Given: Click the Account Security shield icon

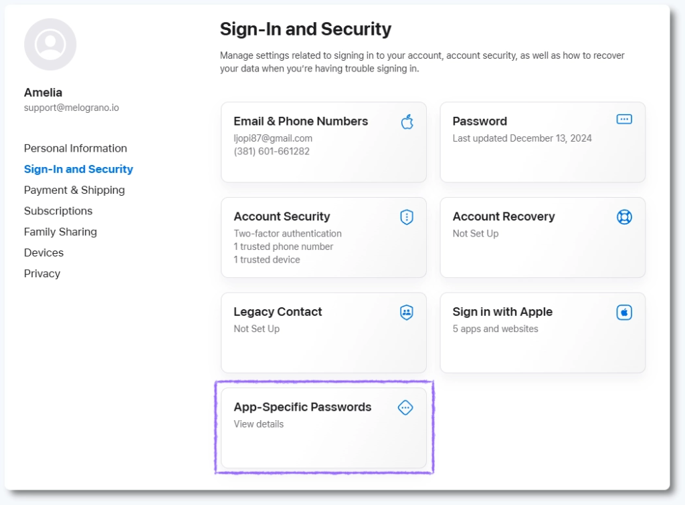Looking at the screenshot, I should click(406, 217).
